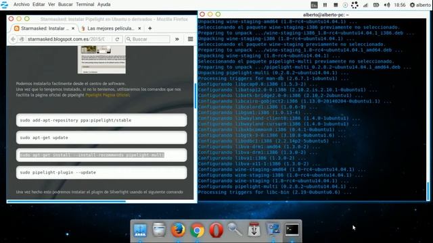
Task: Open the Terminal menu
Action: (x=85, y=5)
